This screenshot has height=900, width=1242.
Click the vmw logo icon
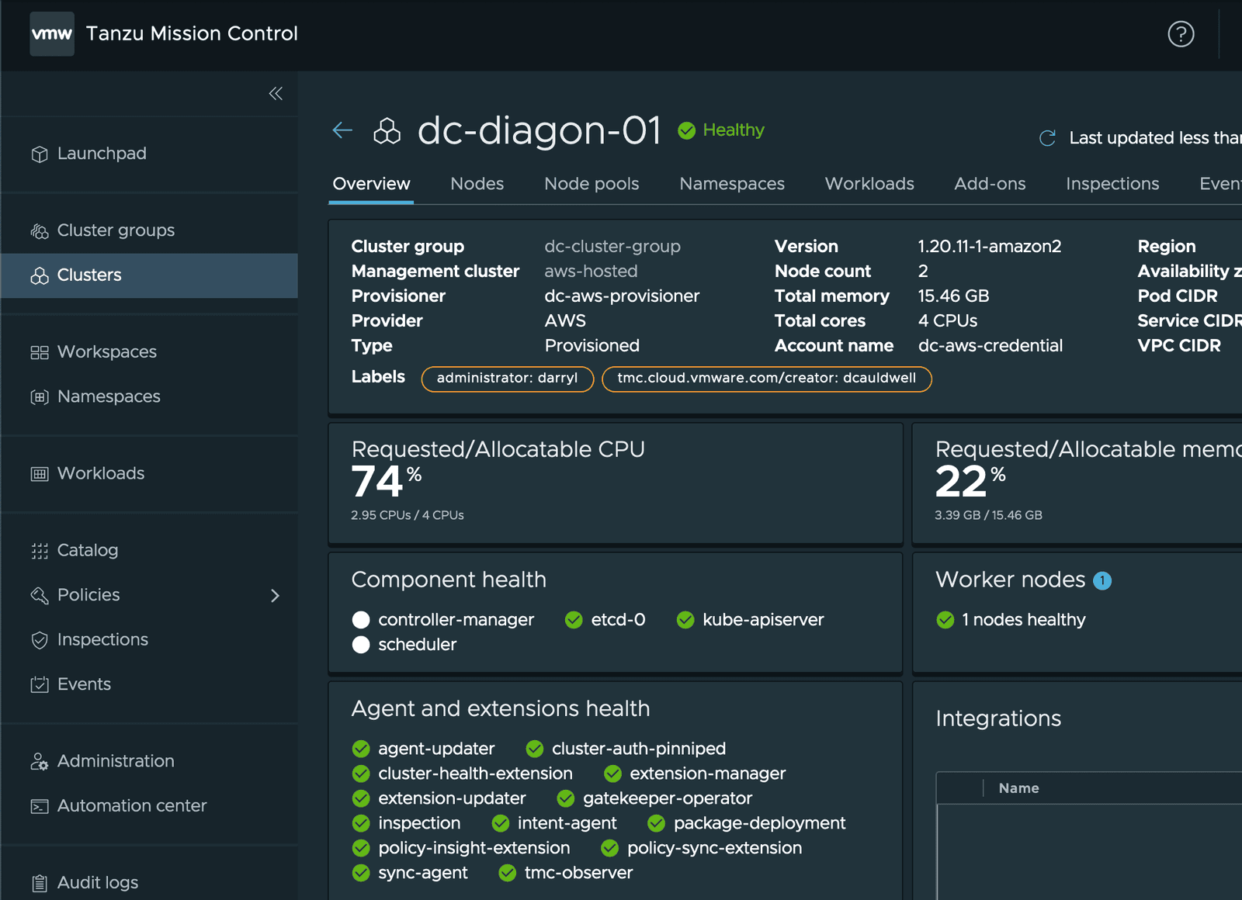point(51,34)
